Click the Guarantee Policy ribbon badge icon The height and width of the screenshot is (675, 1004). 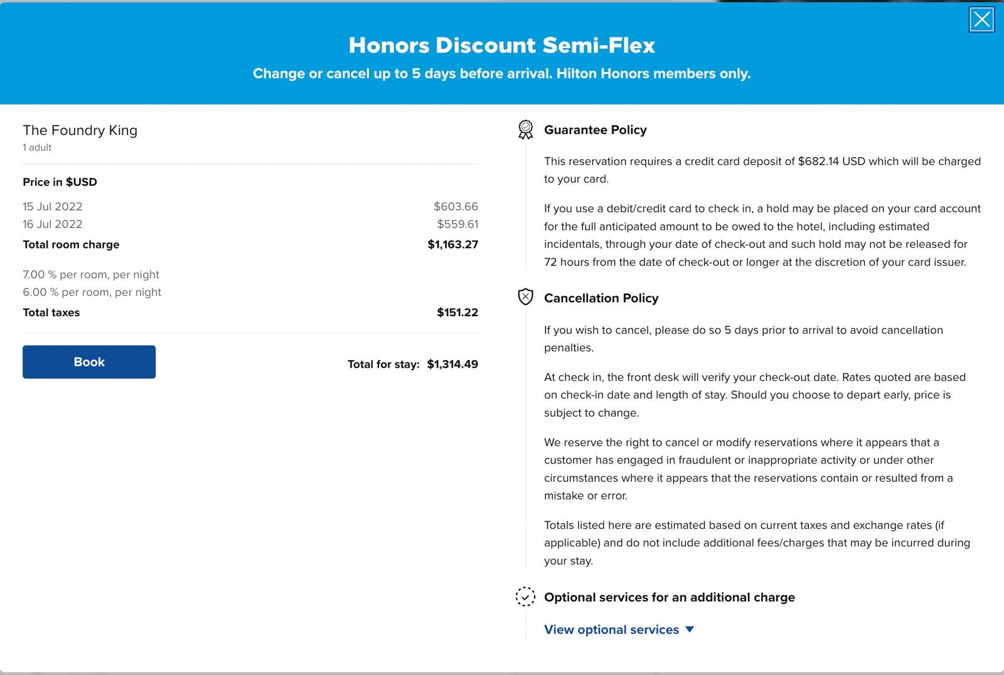point(525,130)
